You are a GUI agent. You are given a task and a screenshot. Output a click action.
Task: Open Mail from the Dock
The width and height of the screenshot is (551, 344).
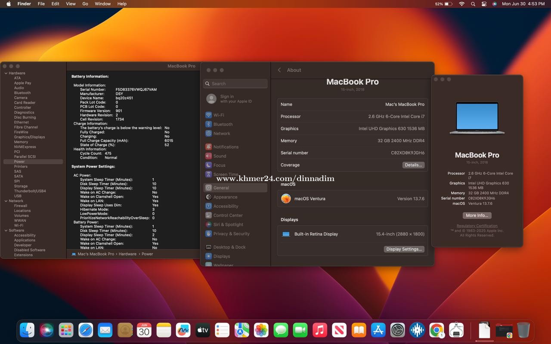105,330
